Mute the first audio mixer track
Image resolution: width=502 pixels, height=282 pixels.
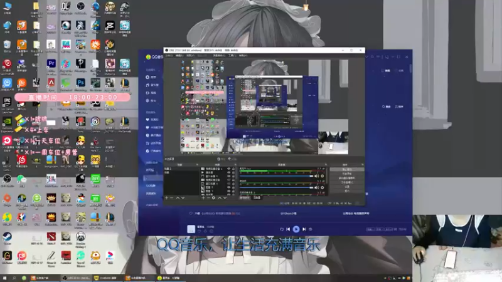[x=317, y=176]
